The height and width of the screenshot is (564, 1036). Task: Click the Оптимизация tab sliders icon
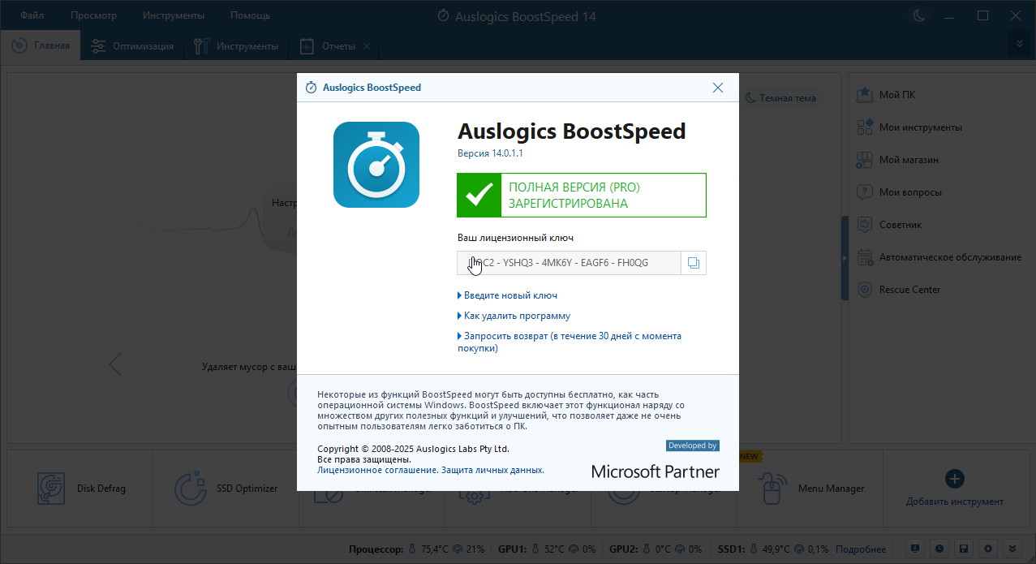98,46
